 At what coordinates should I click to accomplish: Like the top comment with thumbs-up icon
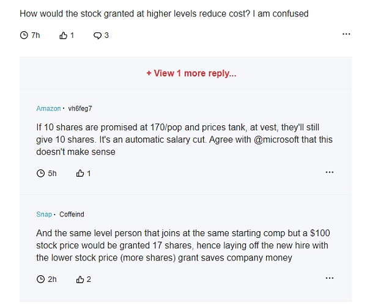click(x=63, y=35)
